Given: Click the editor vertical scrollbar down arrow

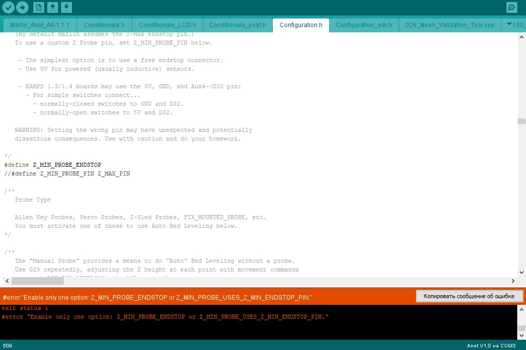Looking at the screenshot, I should coord(521,272).
